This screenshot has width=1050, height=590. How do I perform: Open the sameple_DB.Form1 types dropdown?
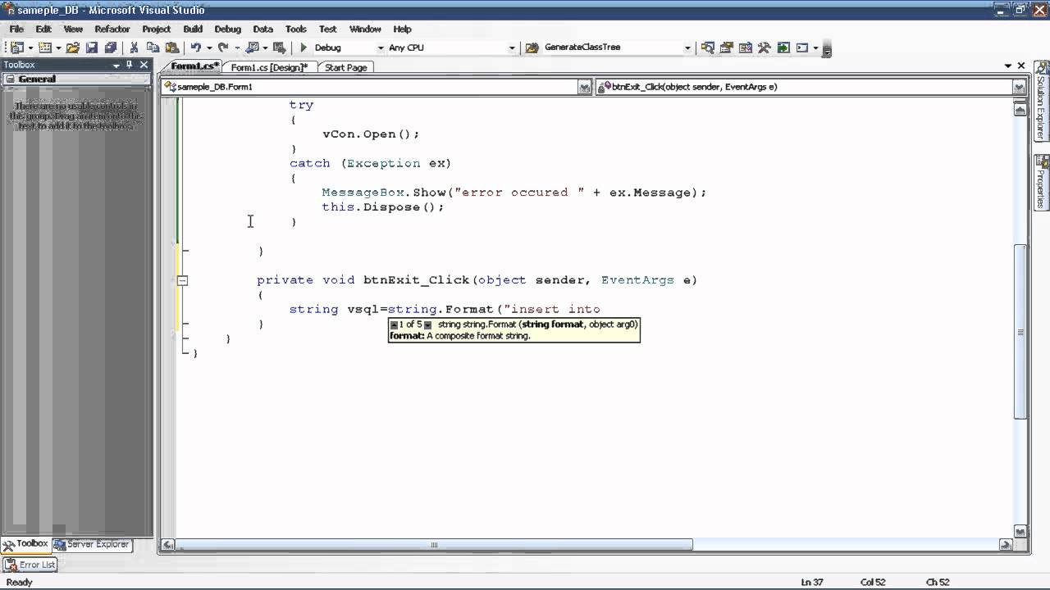(x=585, y=87)
